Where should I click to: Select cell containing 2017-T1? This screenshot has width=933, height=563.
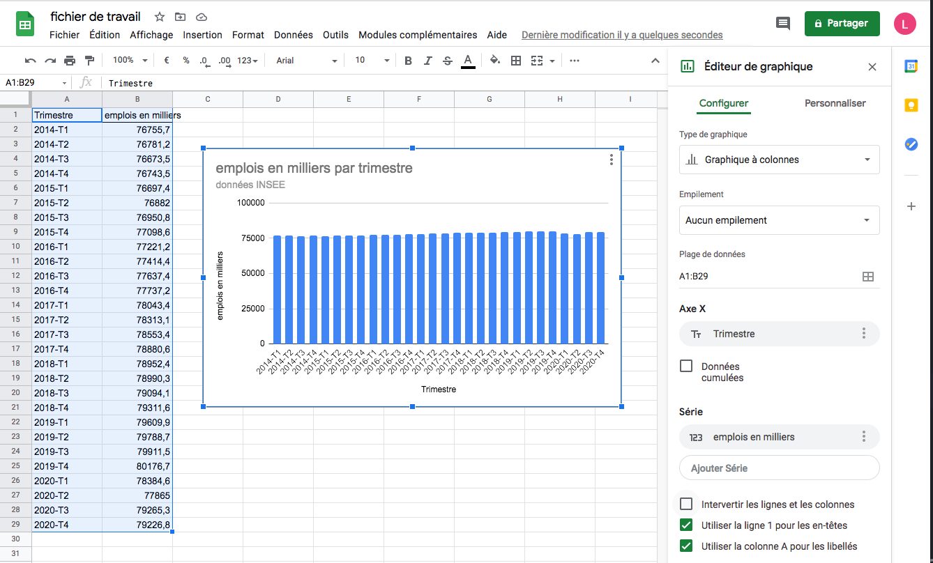tap(67, 305)
